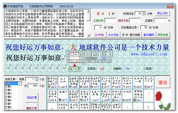Click the G key labeled 一11G
Image resolution: width=178 pixels, height=113 pixels.
pos(95,96)
